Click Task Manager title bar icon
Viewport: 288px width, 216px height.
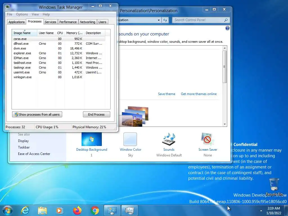point(8,7)
